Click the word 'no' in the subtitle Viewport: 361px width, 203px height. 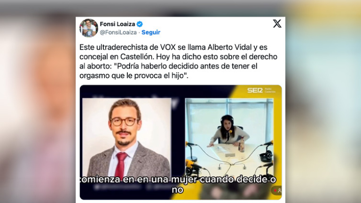[178, 190]
